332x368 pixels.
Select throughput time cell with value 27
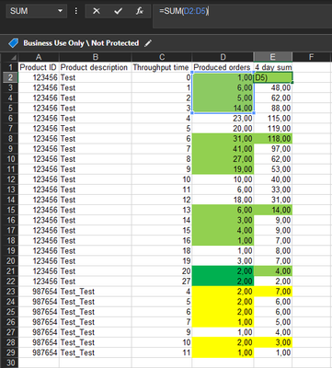(162, 282)
